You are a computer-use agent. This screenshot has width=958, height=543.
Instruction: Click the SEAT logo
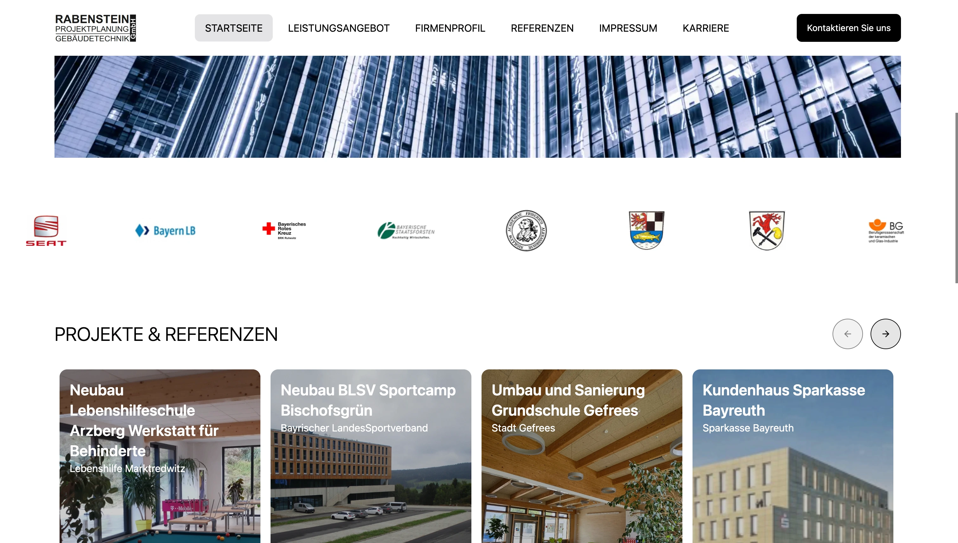[x=46, y=231]
